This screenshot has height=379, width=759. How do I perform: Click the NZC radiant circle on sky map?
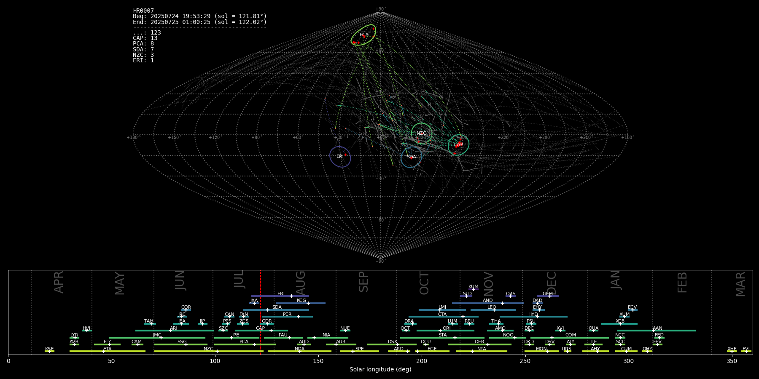tap(421, 133)
